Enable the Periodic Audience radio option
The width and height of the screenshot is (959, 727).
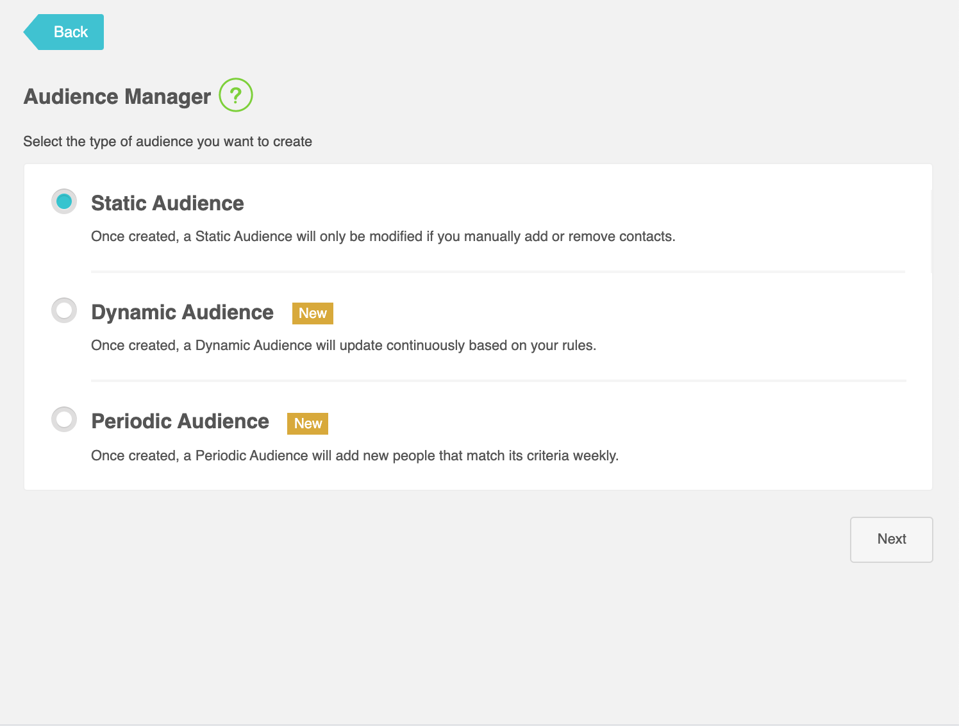pyautogui.click(x=64, y=419)
